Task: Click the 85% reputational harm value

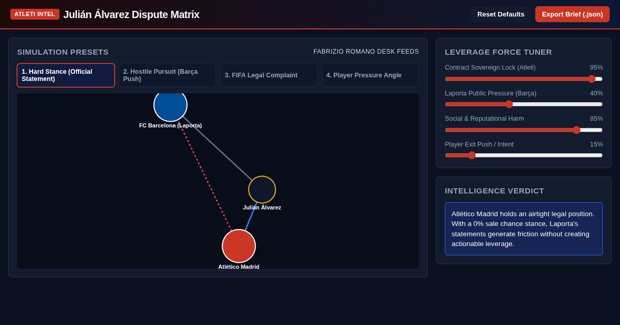Action: click(596, 119)
